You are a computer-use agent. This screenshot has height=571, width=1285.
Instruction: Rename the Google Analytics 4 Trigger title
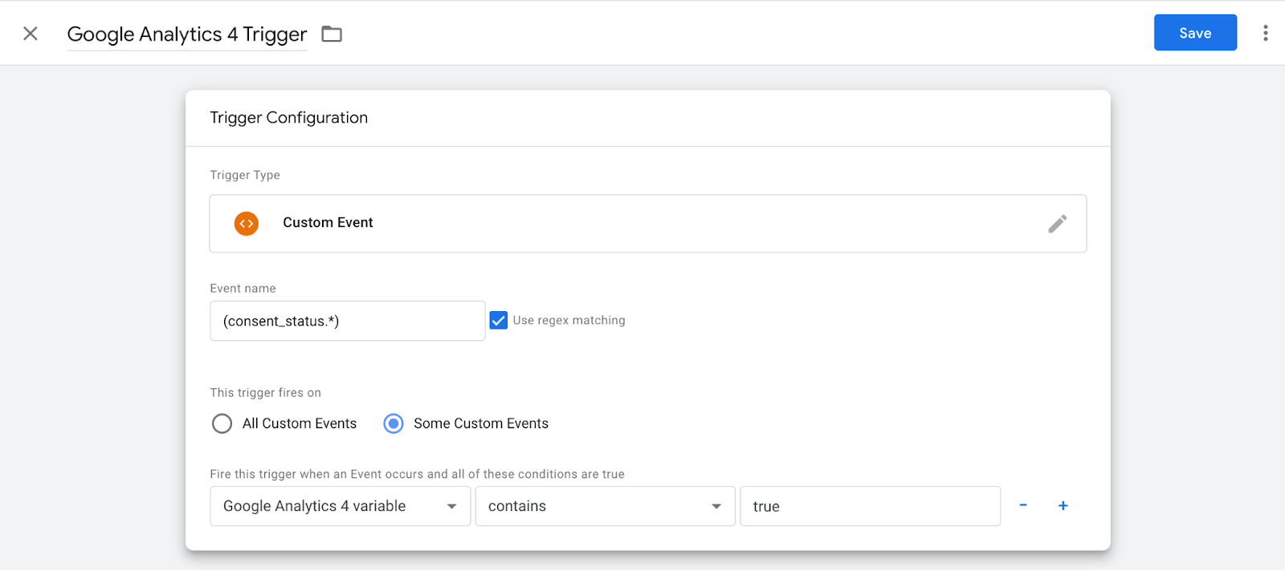186,34
